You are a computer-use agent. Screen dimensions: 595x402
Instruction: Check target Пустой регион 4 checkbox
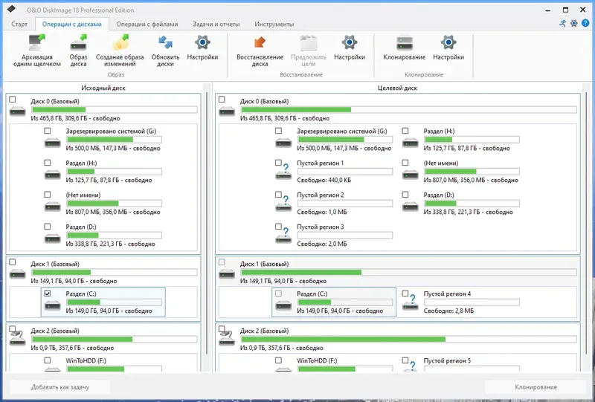[x=405, y=294]
